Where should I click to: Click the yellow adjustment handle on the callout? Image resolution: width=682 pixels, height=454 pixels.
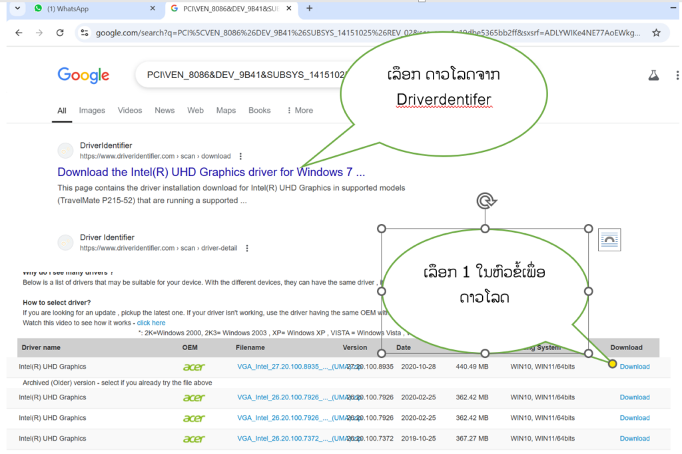pyautogui.click(x=612, y=363)
